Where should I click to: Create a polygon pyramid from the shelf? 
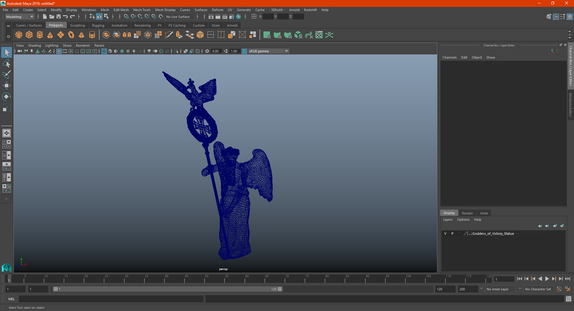pos(82,35)
